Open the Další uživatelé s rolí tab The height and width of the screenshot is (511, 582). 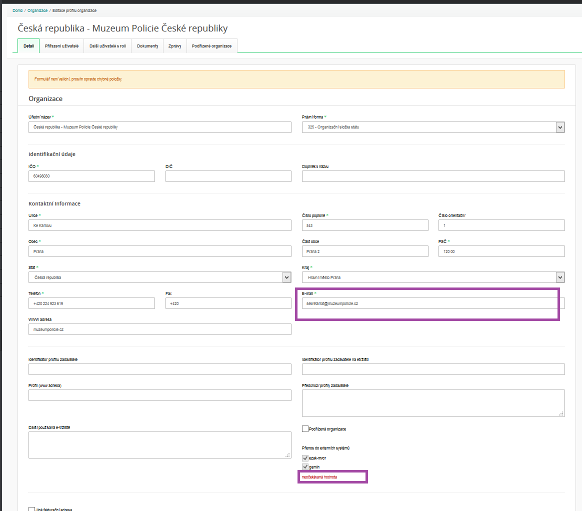tap(107, 46)
